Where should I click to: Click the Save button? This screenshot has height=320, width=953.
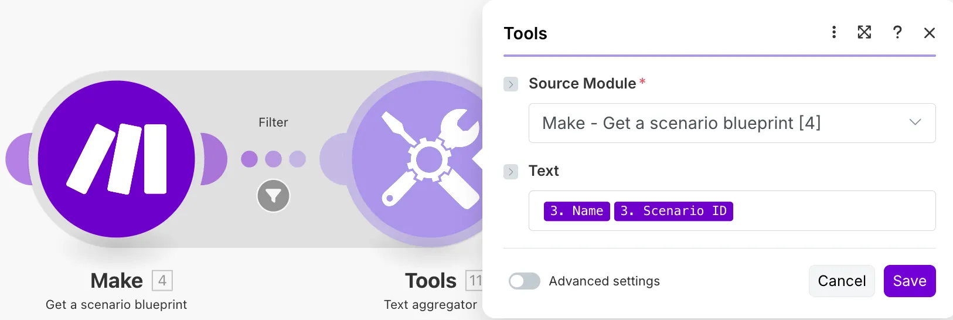910,281
